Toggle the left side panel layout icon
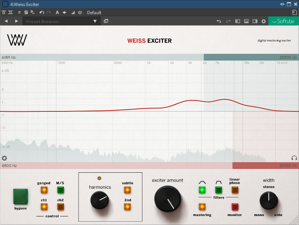Screen dimensions: 299x225 pyautogui.click(x=238, y=21)
